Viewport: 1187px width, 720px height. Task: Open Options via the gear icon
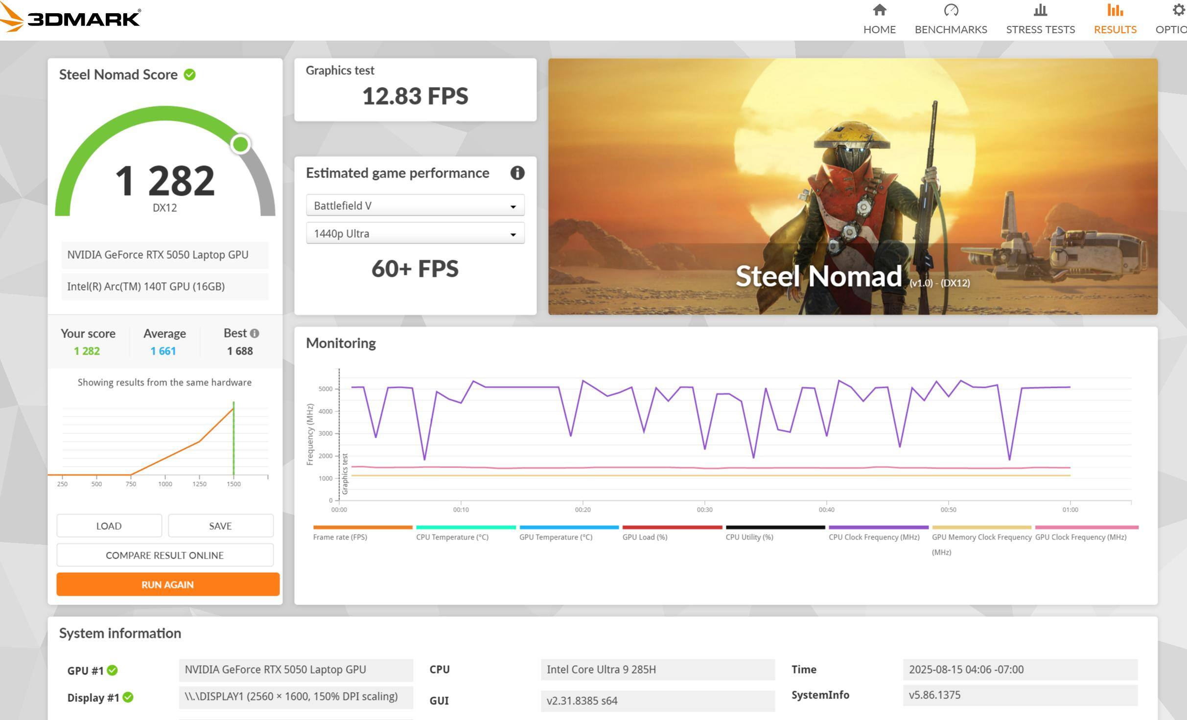1179,10
